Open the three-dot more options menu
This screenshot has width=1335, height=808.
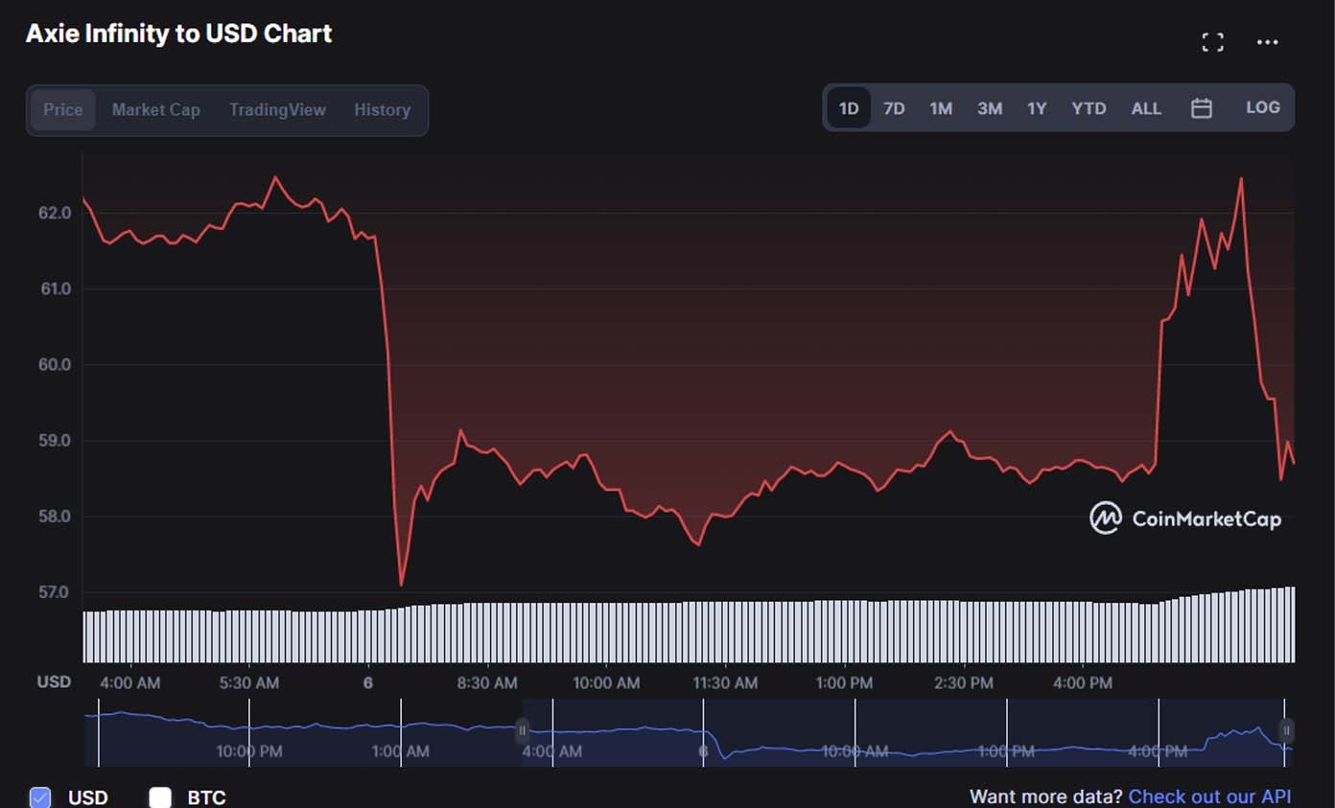pos(1267,42)
